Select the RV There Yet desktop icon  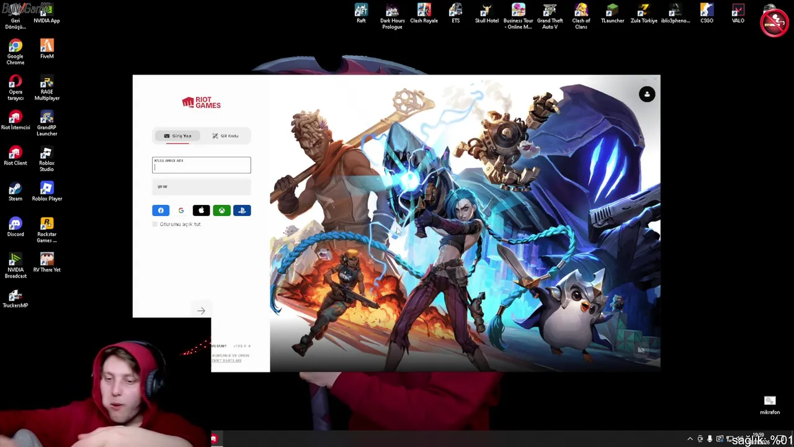(47, 263)
